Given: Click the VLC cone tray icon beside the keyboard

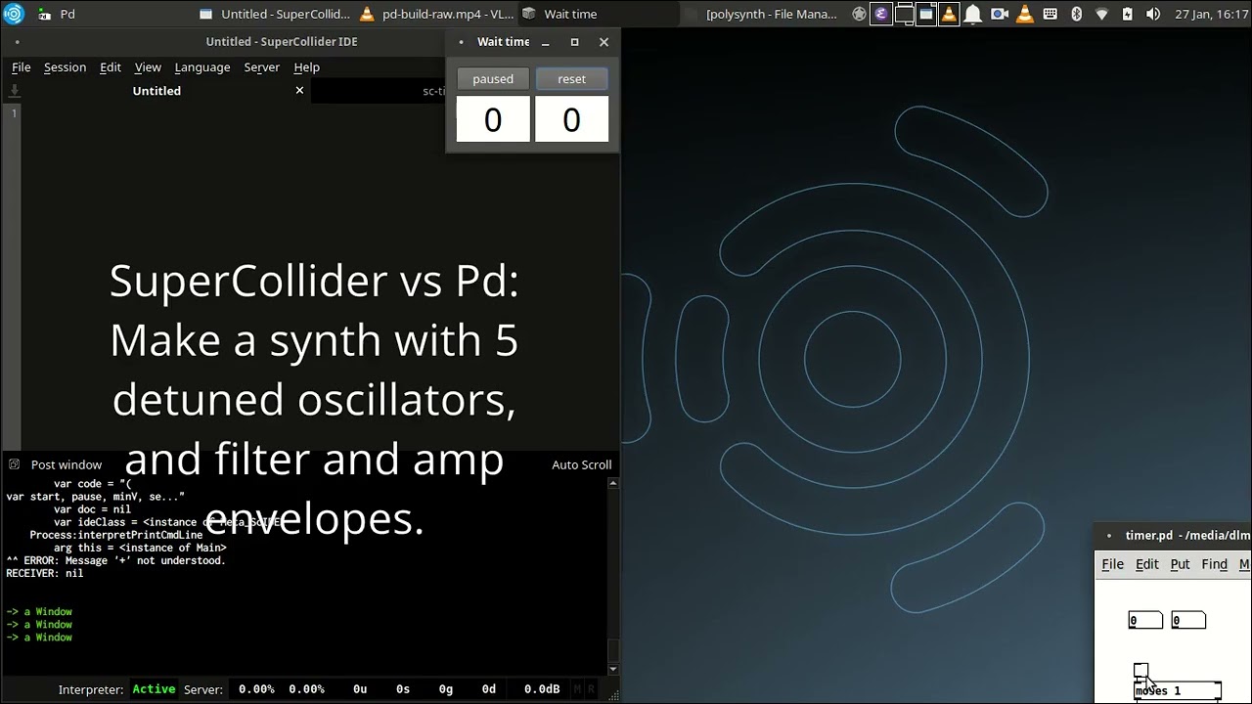Looking at the screenshot, I should [x=1025, y=14].
